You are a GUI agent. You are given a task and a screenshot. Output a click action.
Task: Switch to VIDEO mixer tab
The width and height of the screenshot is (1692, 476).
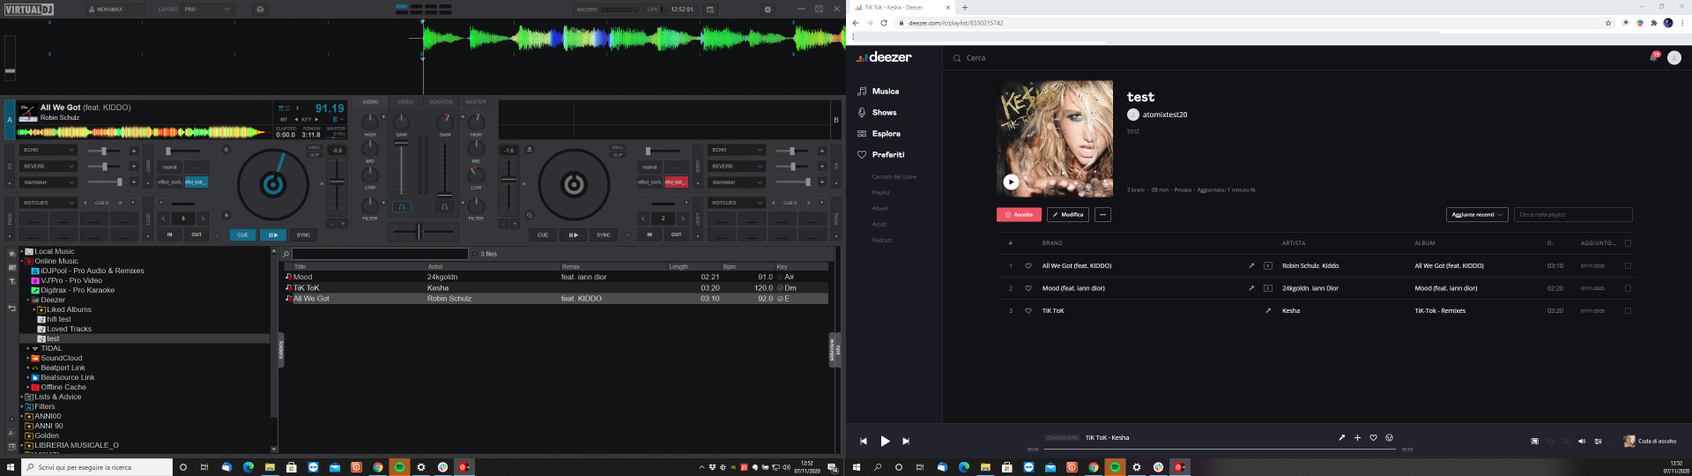(405, 102)
